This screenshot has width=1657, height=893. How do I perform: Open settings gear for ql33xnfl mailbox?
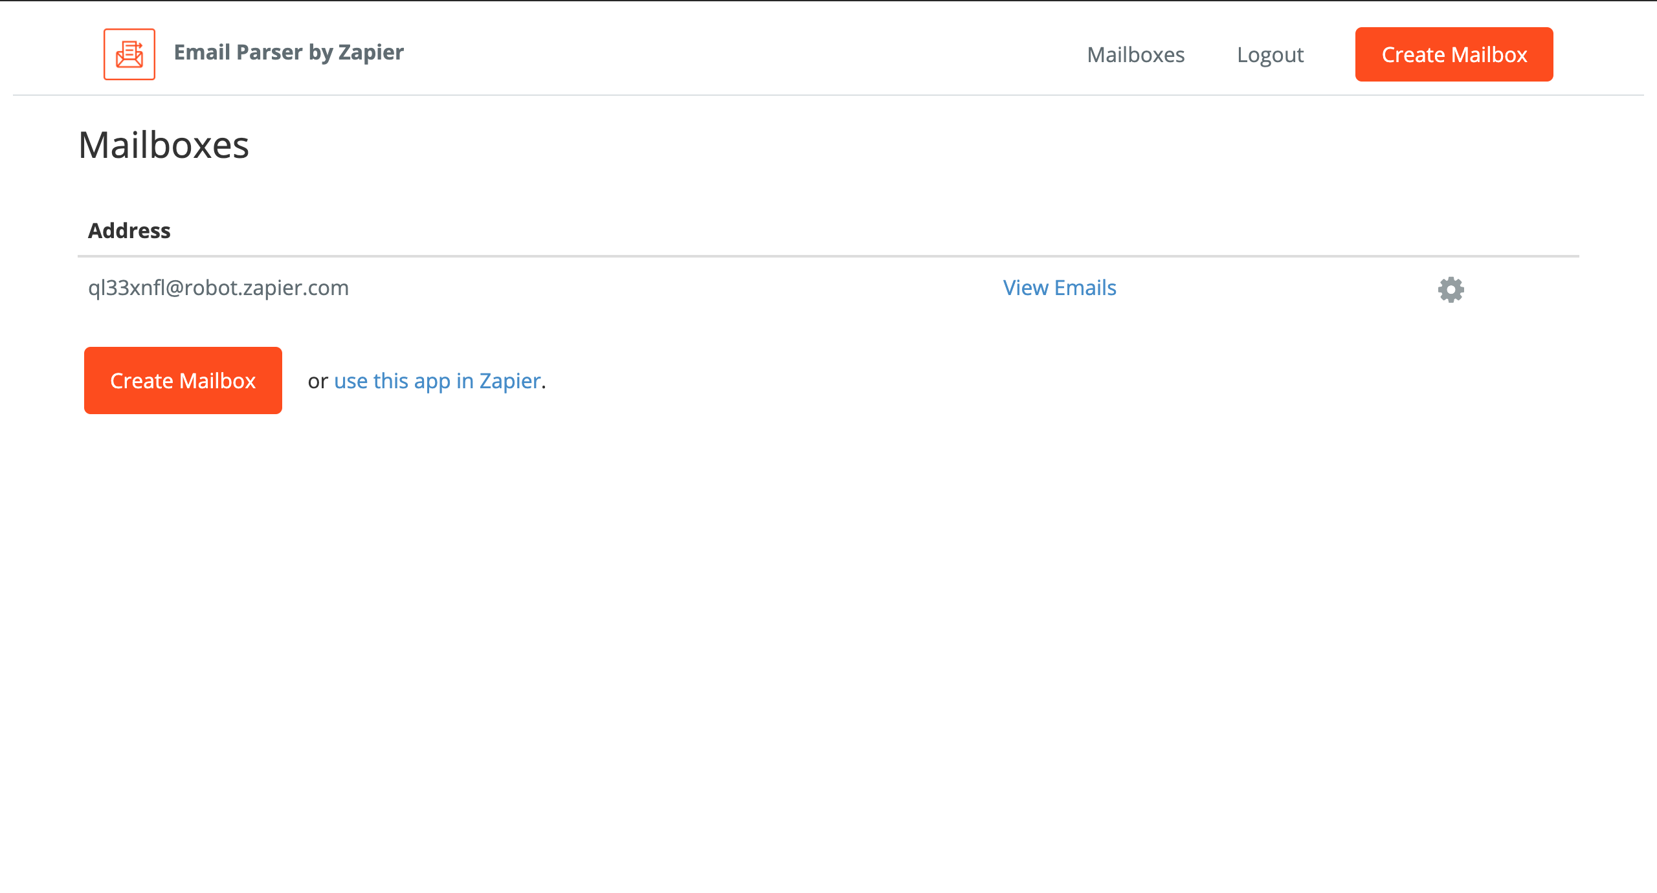tap(1451, 289)
